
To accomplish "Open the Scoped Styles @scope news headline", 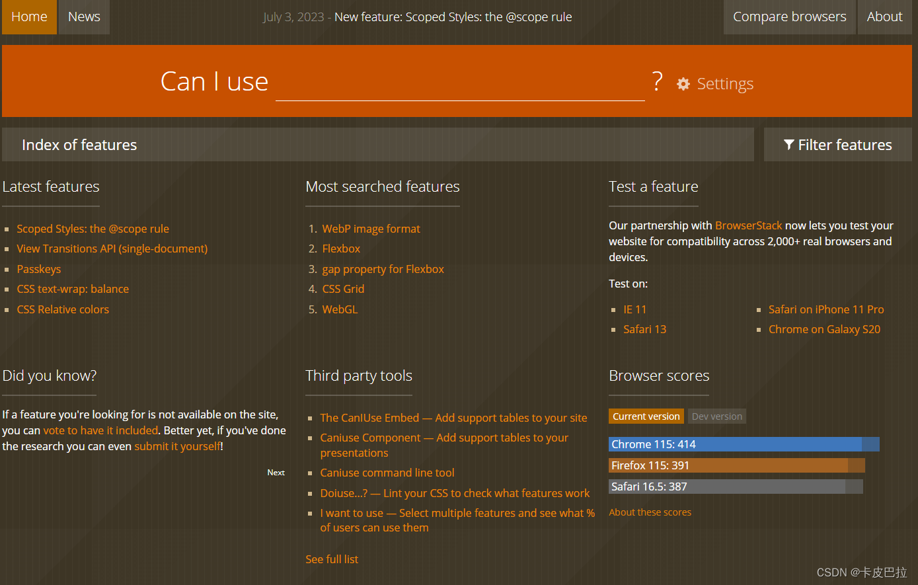I will 453,17.
